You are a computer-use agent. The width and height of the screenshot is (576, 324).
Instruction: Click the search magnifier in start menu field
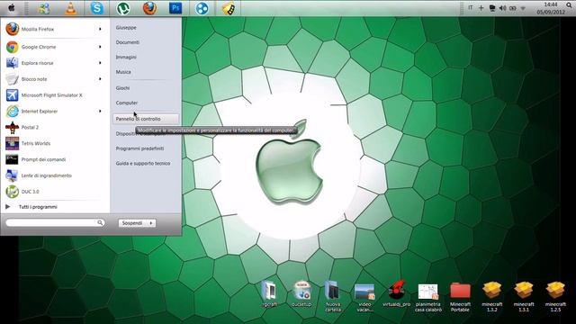click(x=100, y=222)
